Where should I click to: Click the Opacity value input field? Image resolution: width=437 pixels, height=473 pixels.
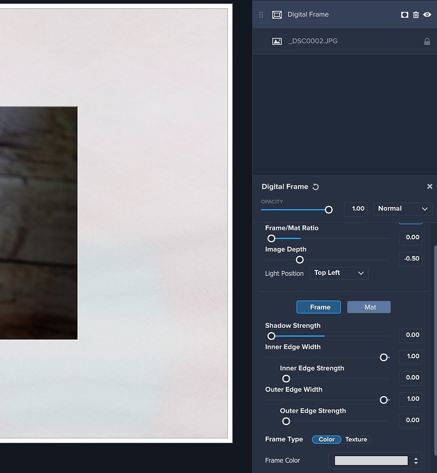(x=355, y=209)
